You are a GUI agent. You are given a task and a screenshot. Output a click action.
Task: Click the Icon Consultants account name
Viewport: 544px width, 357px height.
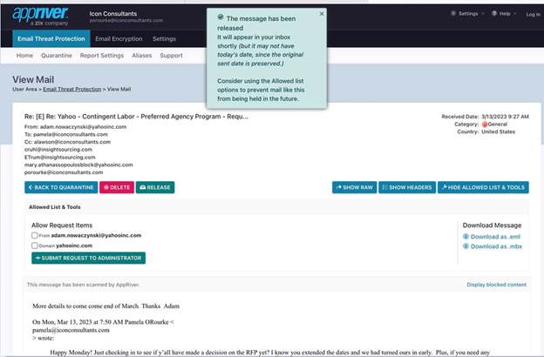point(113,14)
